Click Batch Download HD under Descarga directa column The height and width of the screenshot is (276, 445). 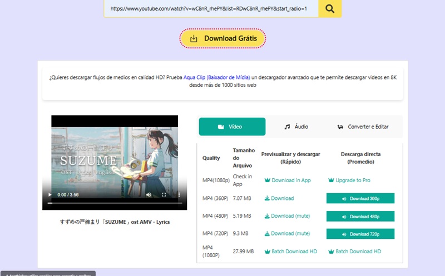point(355,252)
